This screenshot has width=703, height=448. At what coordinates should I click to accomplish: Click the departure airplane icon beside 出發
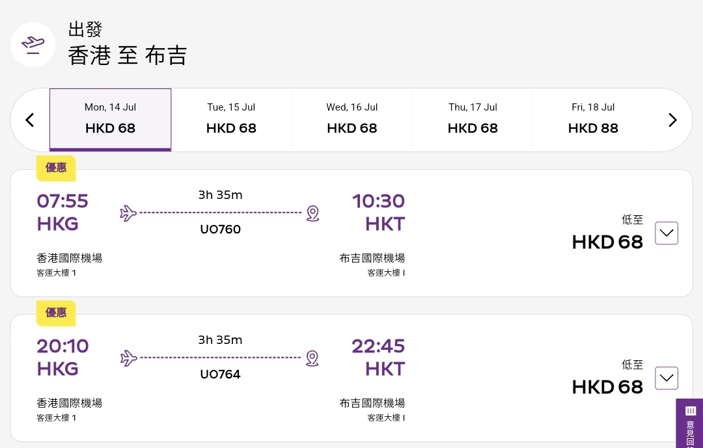[x=33, y=44]
